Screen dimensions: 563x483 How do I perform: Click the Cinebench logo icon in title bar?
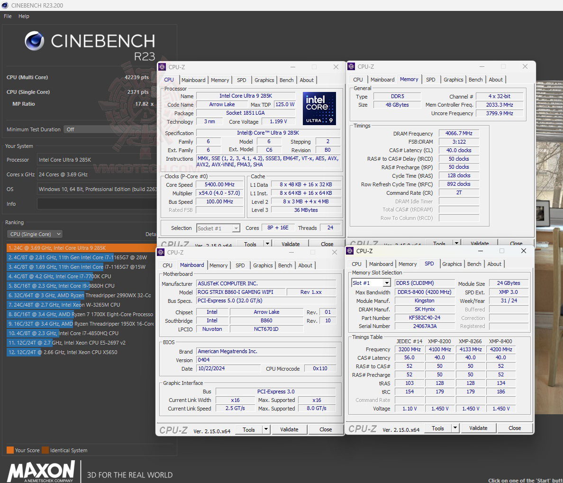5,5
